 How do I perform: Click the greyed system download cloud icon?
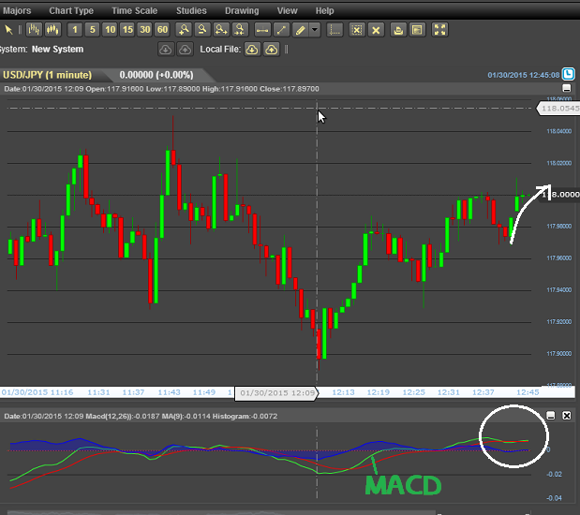click(x=166, y=50)
